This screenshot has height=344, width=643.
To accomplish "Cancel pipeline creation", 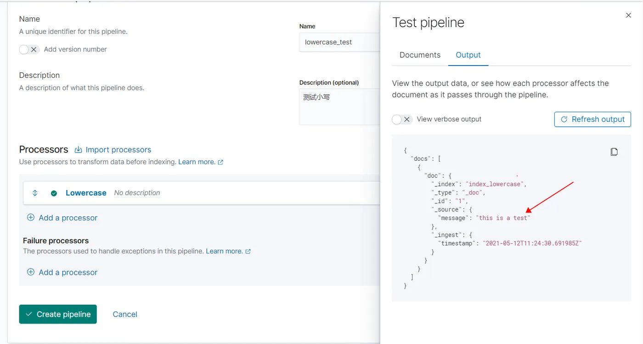I will pos(125,314).
